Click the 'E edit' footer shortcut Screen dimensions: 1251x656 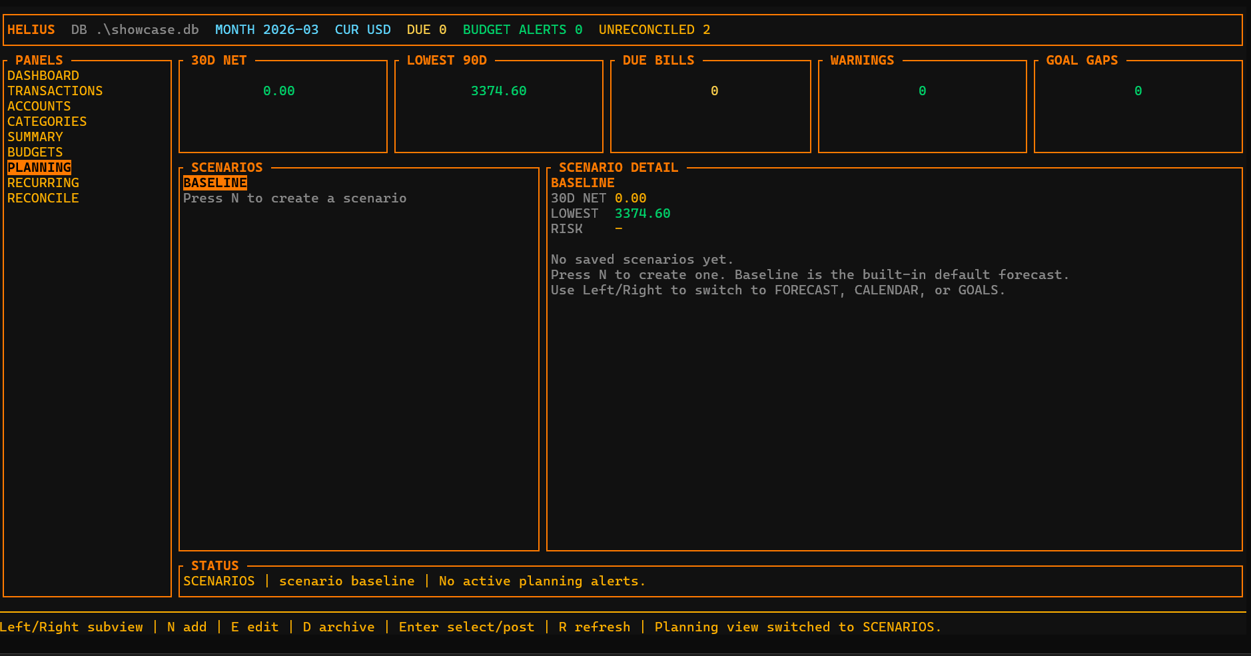point(255,627)
